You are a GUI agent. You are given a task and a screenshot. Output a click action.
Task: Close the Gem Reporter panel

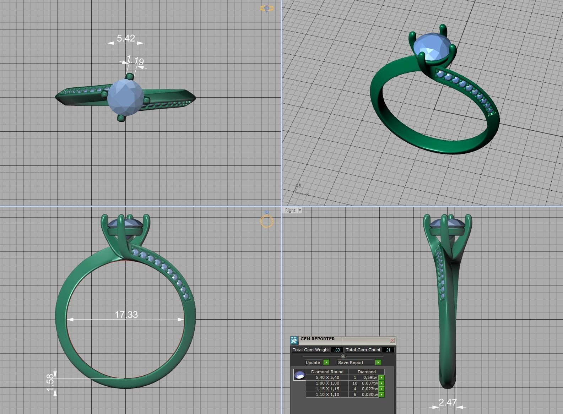coord(392,340)
